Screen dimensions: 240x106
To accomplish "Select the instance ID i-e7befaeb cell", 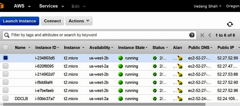I will [44, 90].
